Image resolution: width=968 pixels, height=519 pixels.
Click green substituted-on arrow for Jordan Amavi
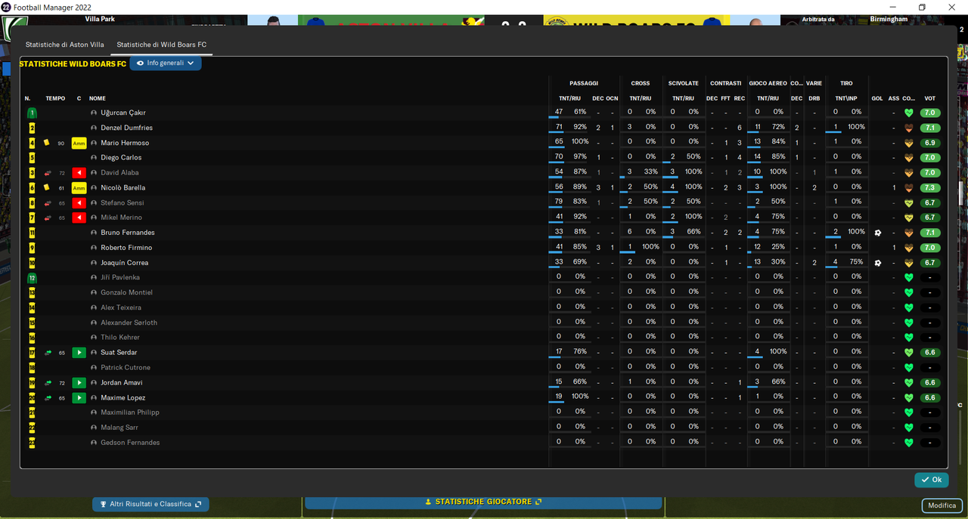[x=79, y=383]
